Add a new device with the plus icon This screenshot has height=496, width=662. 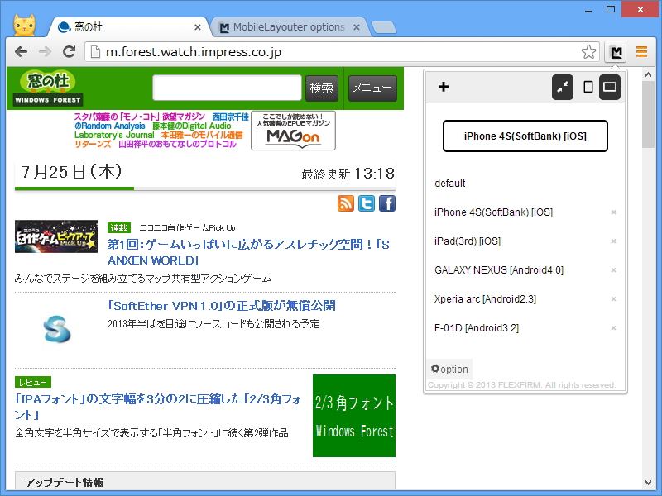(444, 87)
